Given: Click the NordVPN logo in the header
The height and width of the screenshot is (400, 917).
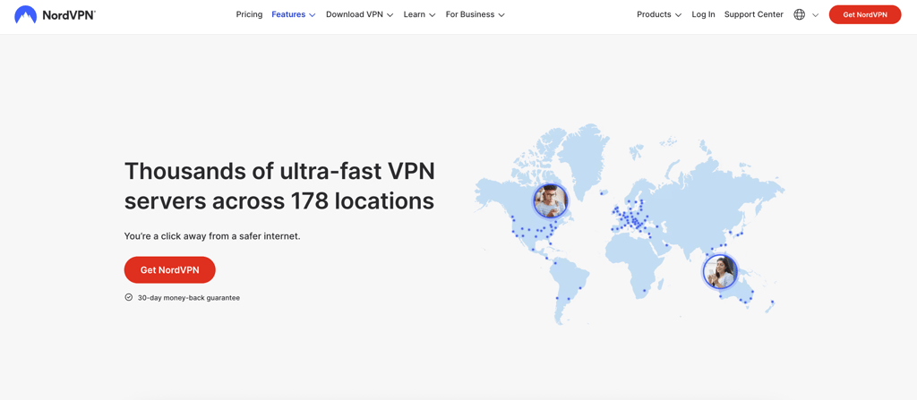Looking at the screenshot, I should point(55,14).
